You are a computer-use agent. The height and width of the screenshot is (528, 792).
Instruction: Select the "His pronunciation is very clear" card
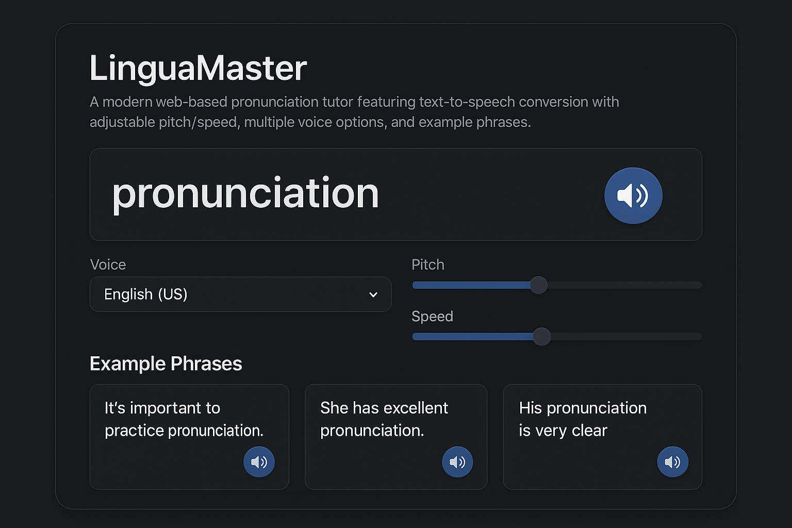tap(602, 437)
